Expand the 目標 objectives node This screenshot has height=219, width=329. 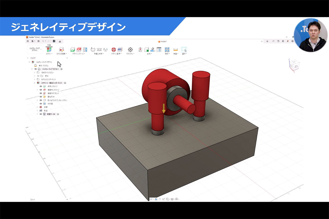[37, 107]
